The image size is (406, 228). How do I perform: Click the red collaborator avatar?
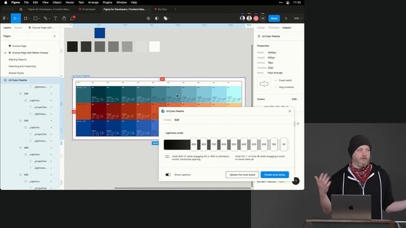(x=256, y=18)
